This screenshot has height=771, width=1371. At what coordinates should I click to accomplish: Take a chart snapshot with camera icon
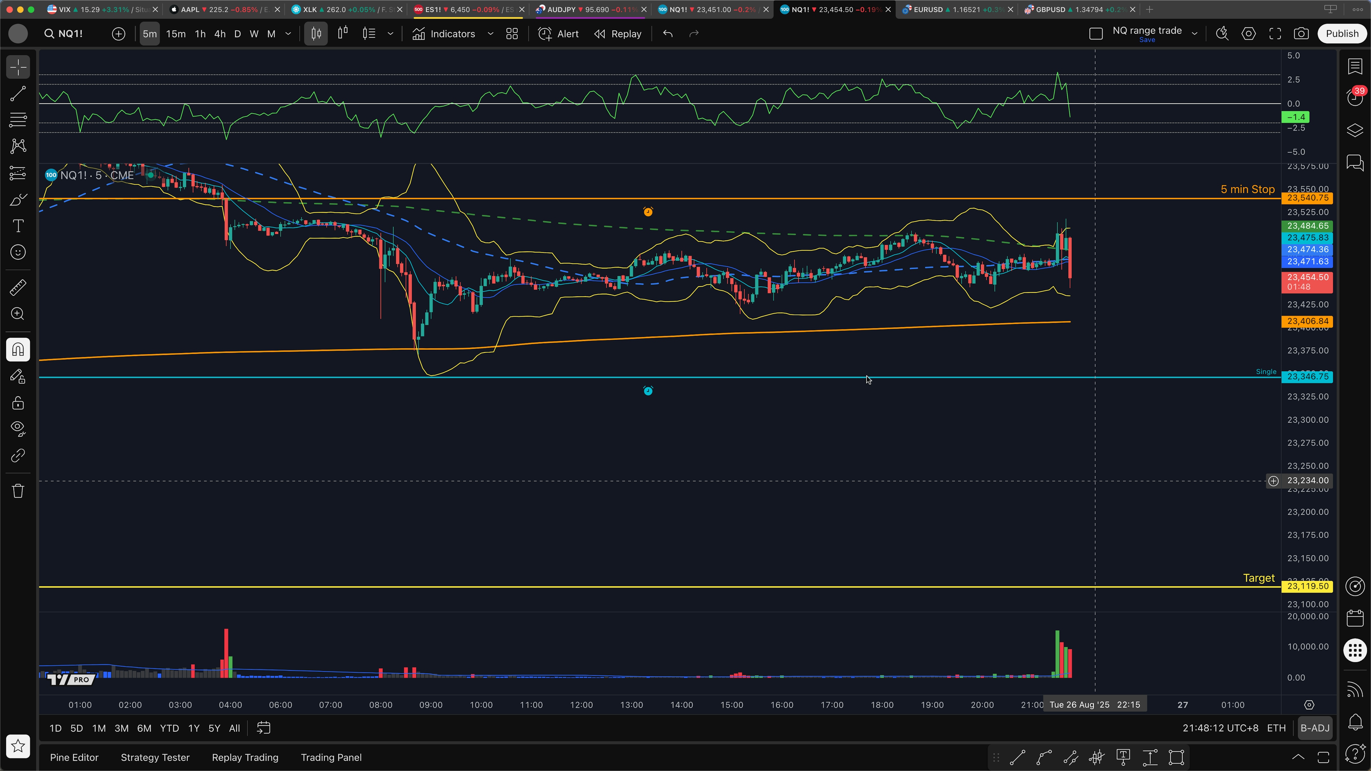(1301, 34)
